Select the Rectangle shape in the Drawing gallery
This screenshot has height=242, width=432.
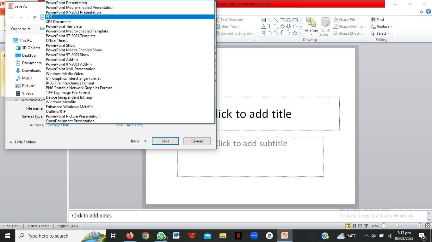point(282,20)
